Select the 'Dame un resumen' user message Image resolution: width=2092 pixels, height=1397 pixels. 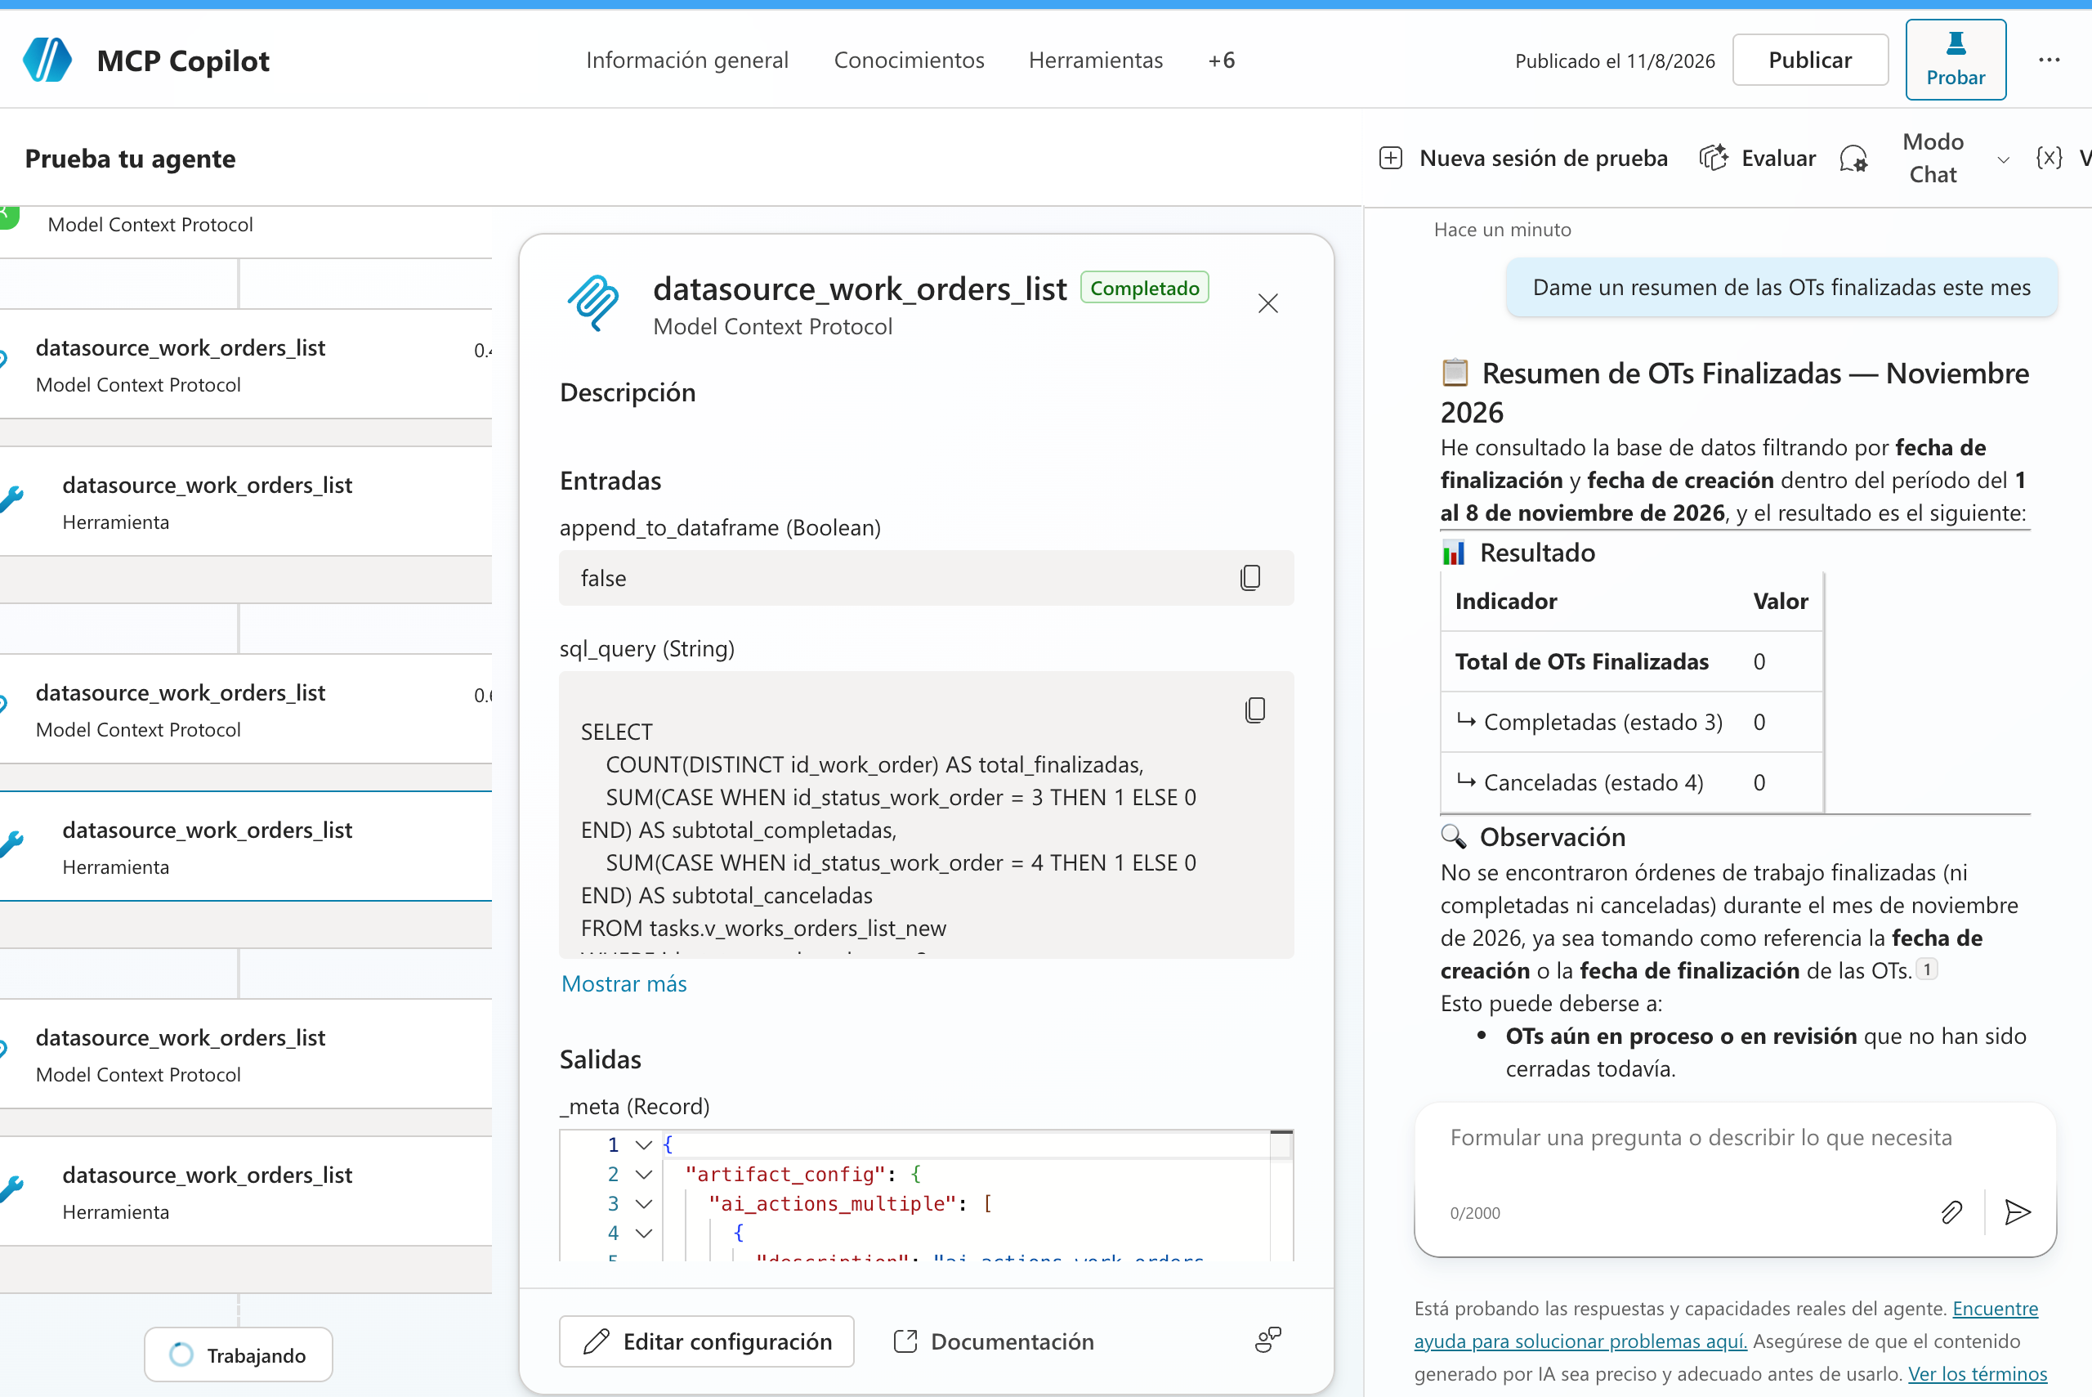tap(1781, 287)
